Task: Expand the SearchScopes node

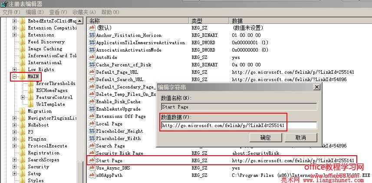Action: (14, 160)
